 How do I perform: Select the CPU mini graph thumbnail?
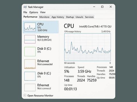coord(30,27)
